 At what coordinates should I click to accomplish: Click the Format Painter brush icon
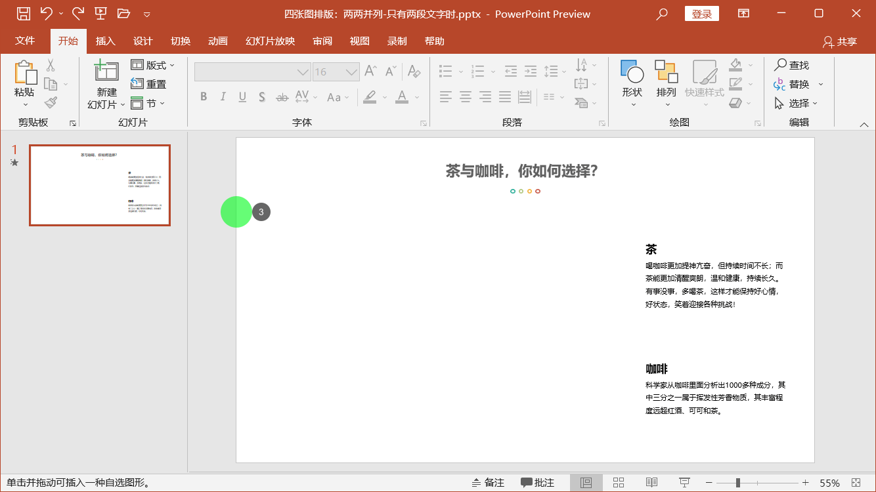coord(51,102)
